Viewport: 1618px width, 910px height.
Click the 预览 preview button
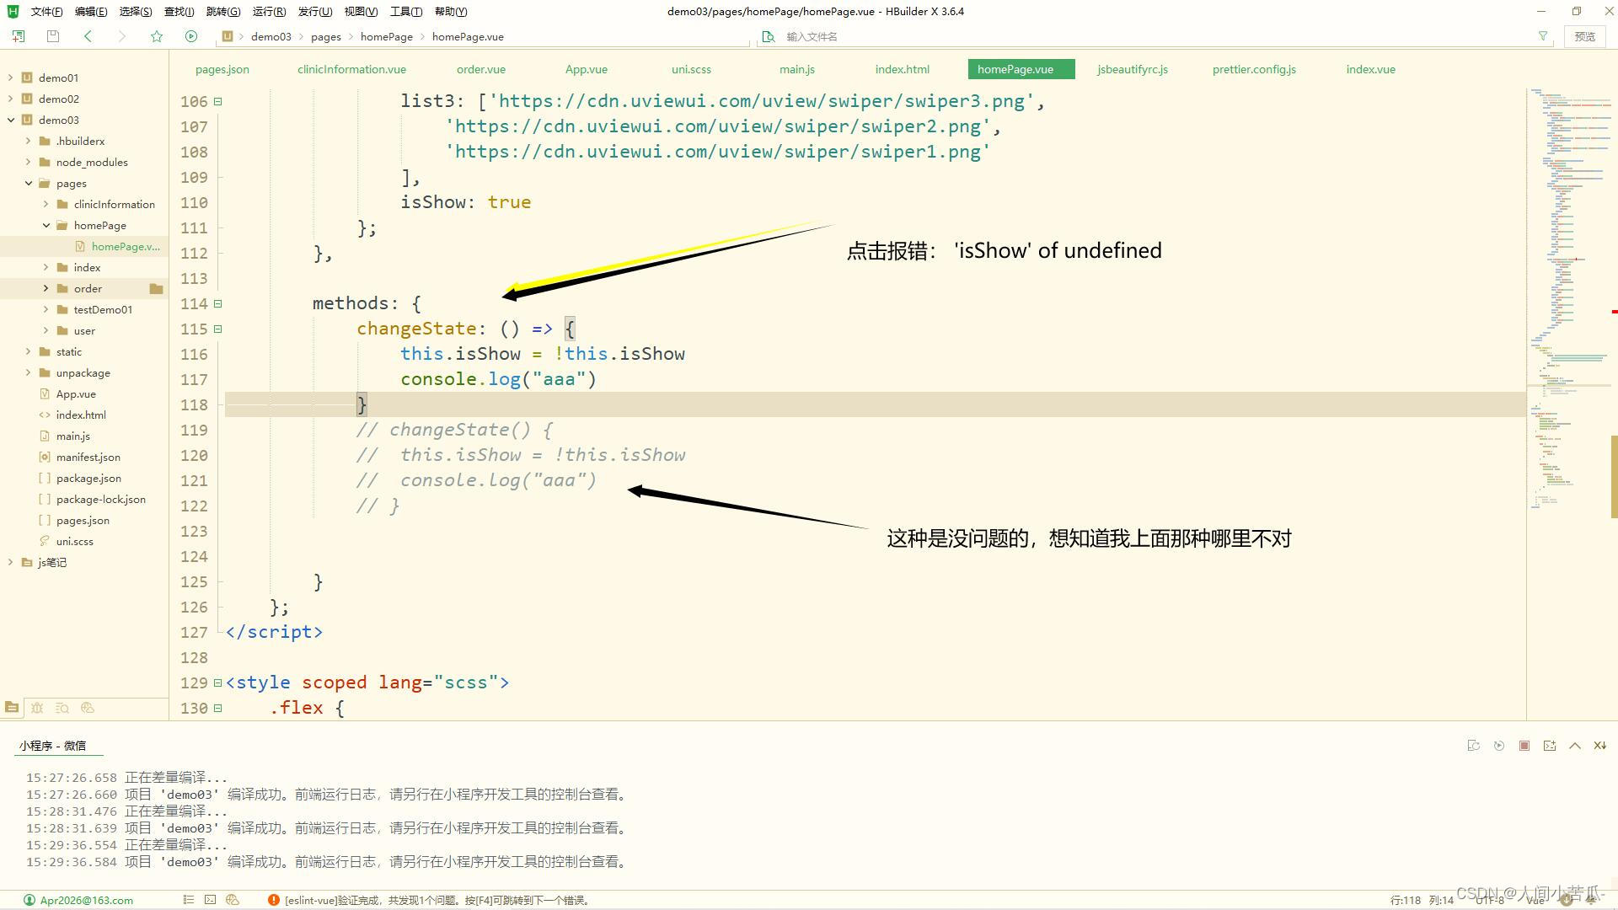[1584, 36]
